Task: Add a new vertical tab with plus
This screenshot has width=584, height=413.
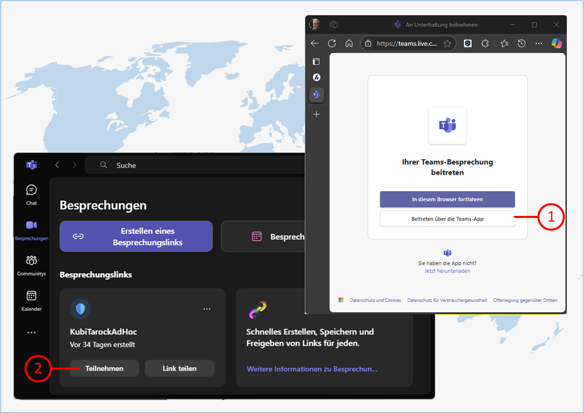Action: pos(316,114)
